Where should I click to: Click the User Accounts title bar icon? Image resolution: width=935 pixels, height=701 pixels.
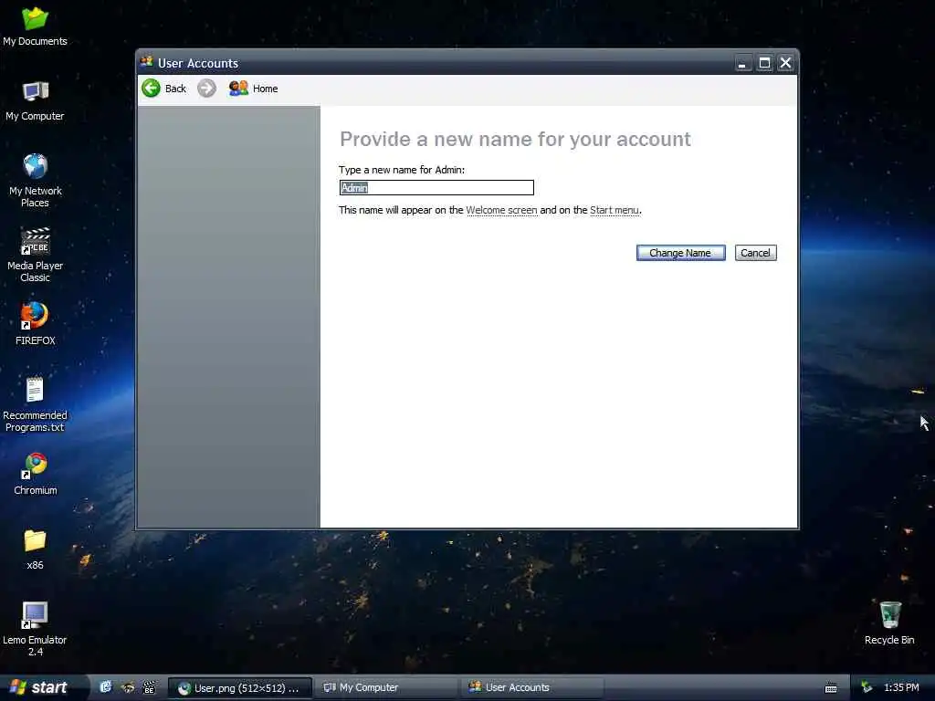[147, 62]
